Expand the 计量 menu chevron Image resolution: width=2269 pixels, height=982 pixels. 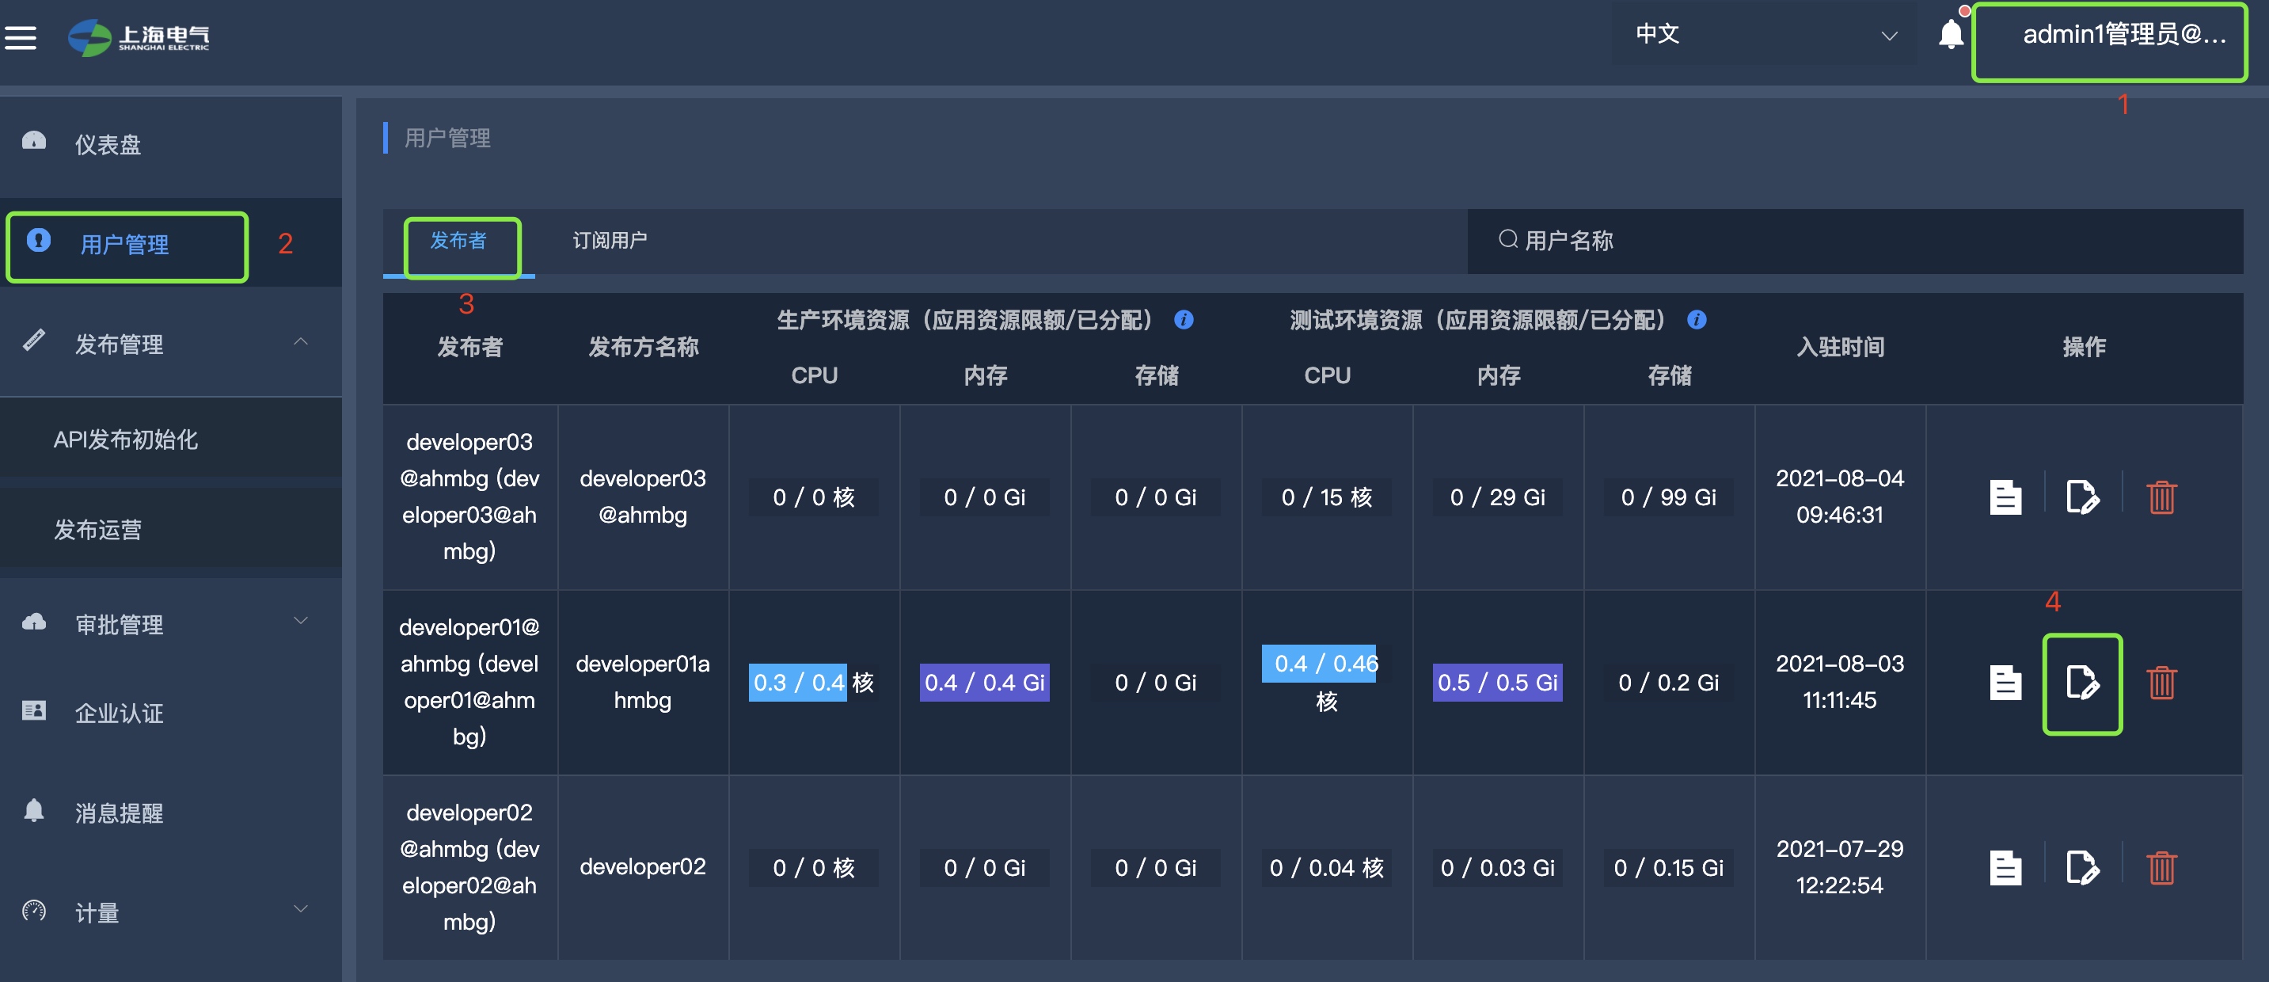[300, 910]
